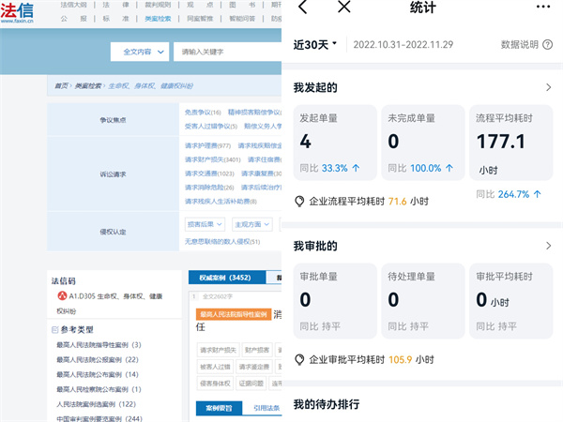This screenshot has height=422, width=563.
Task: Open the 审批单量 card
Action: [x=335, y=301]
